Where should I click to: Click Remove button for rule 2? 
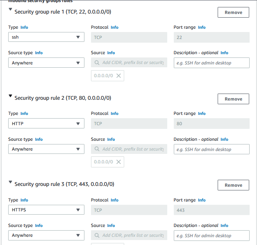233,99
